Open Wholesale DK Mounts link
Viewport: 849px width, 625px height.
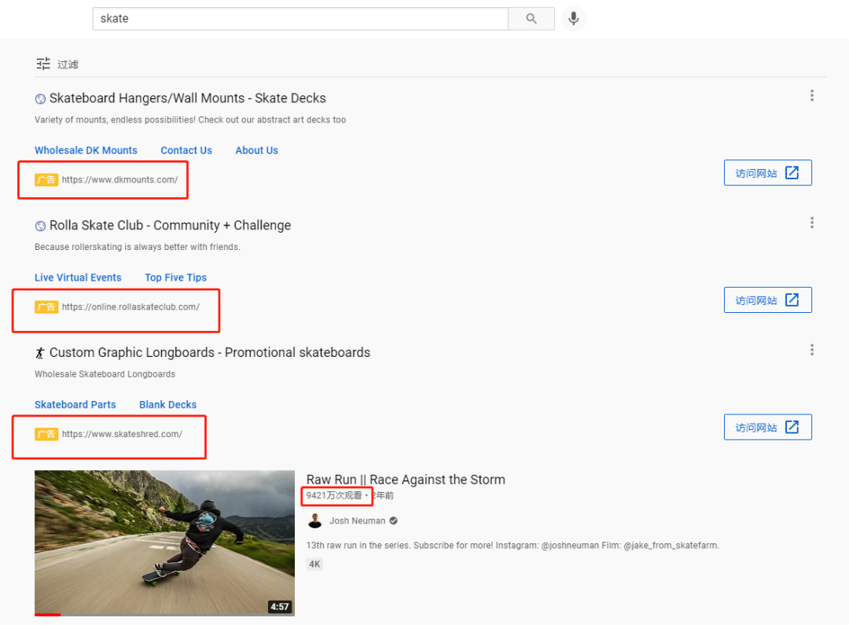coord(86,151)
